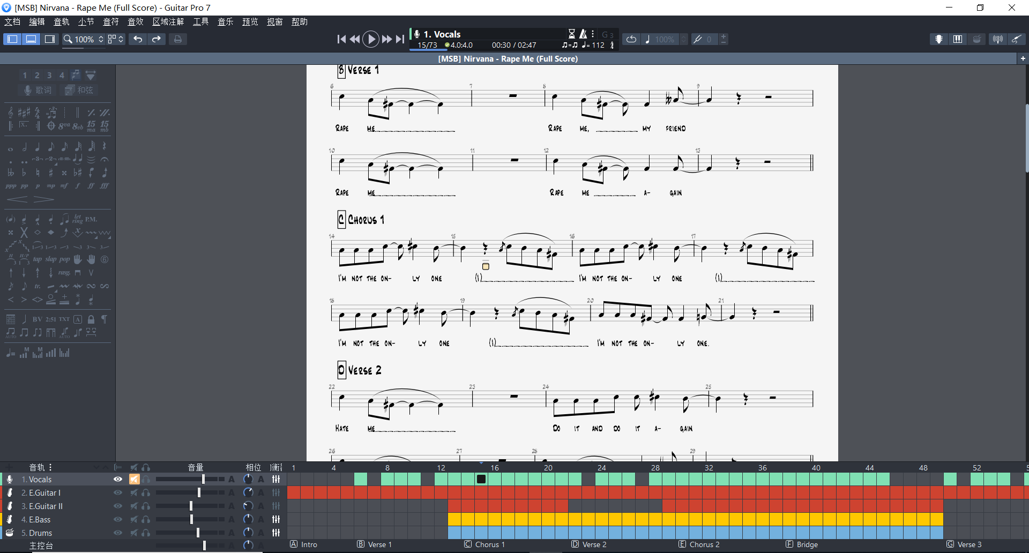Click the metronome icon
This screenshot has height=553, width=1029.
pyautogui.click(x=584, y=34)
